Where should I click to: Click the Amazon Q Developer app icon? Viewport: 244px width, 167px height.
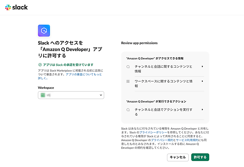pos(44,30)
